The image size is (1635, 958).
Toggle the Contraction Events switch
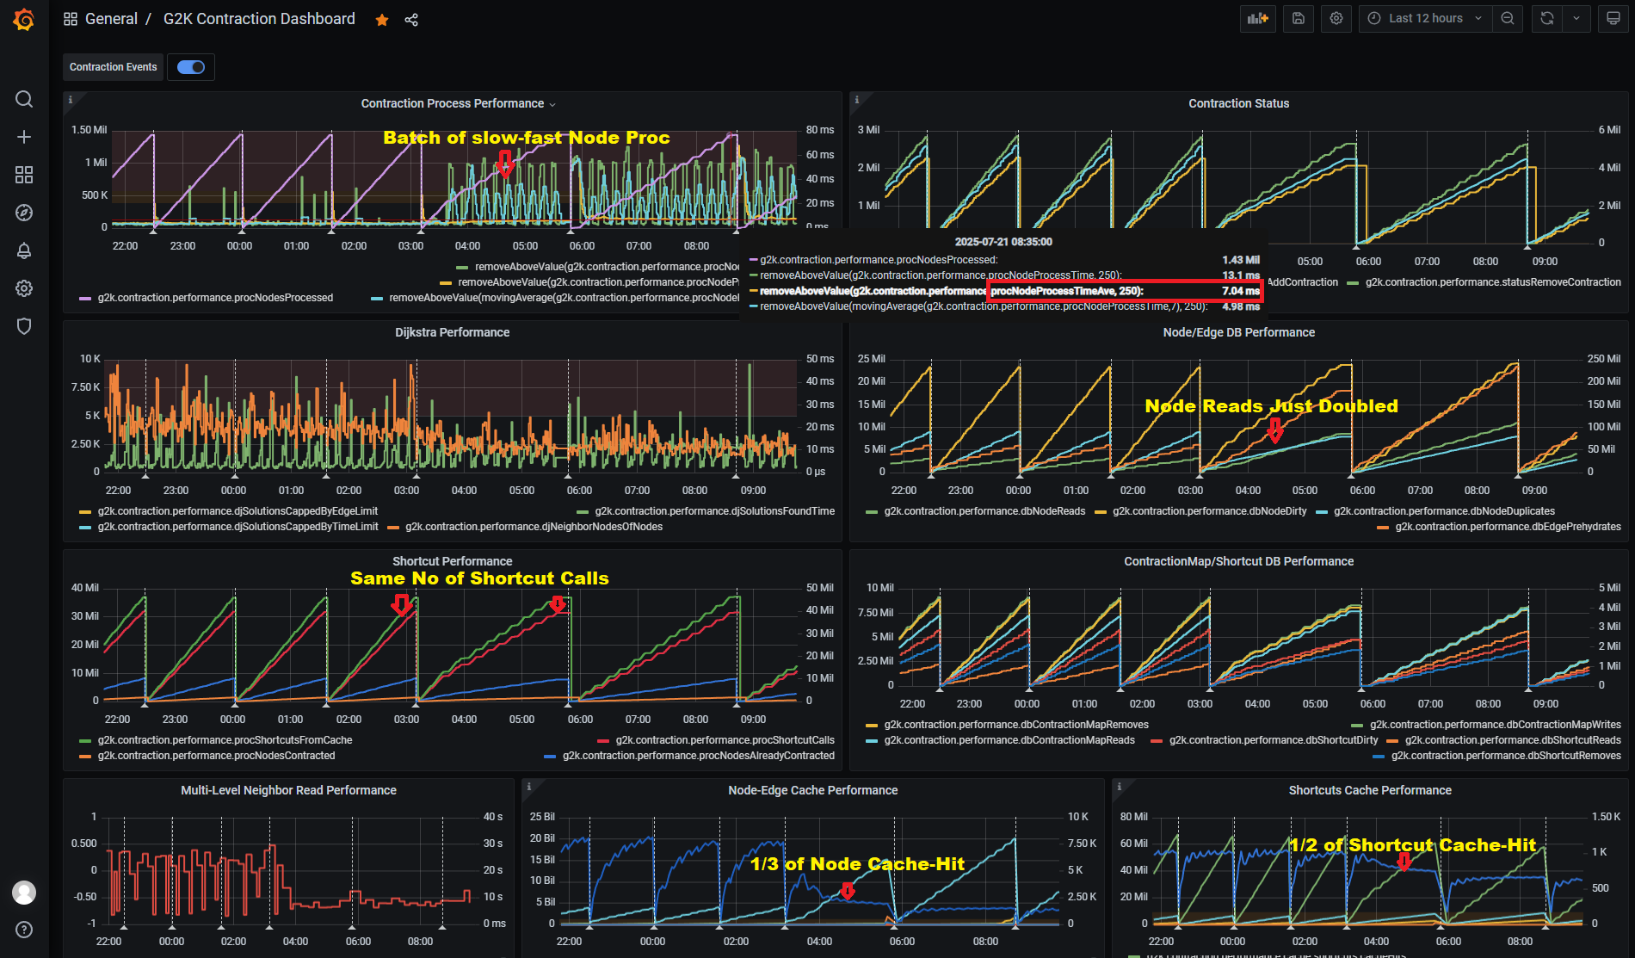point(191,67)
